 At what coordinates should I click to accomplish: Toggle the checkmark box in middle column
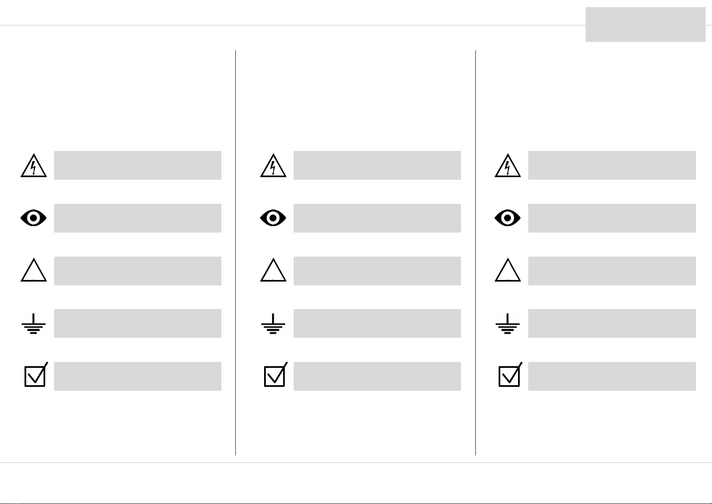(276, 375)
